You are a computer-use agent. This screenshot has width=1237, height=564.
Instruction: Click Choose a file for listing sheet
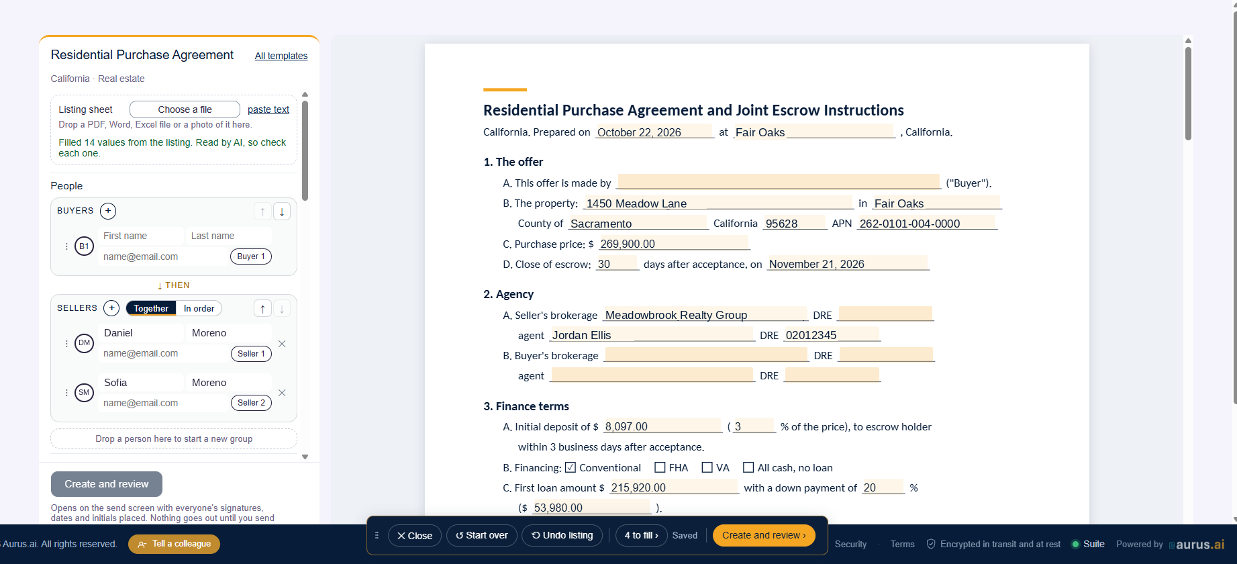[x=185, y=109]
